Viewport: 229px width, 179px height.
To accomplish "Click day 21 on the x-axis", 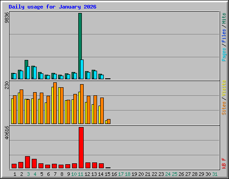I will pyautogui.click(x=148, y=174).
